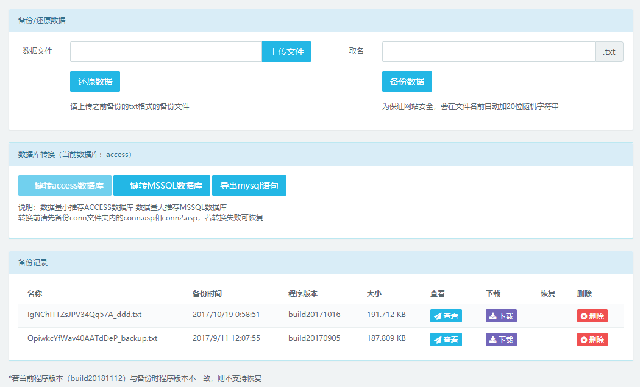The height and width of the screenshot is (387, 640).
Task: Click 备份数据 backup data button
Action: (407, 82)
